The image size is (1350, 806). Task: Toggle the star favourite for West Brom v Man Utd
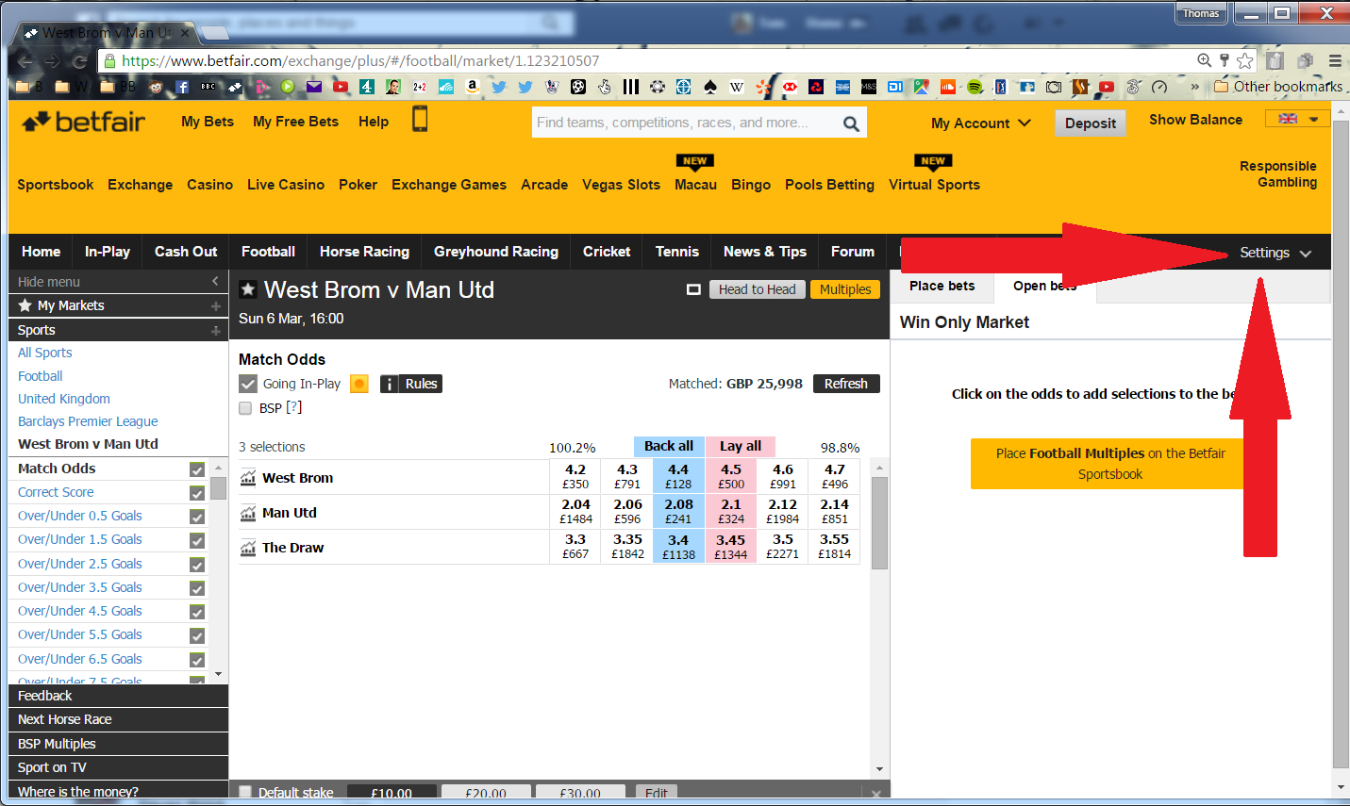click(x=248, y=289)
